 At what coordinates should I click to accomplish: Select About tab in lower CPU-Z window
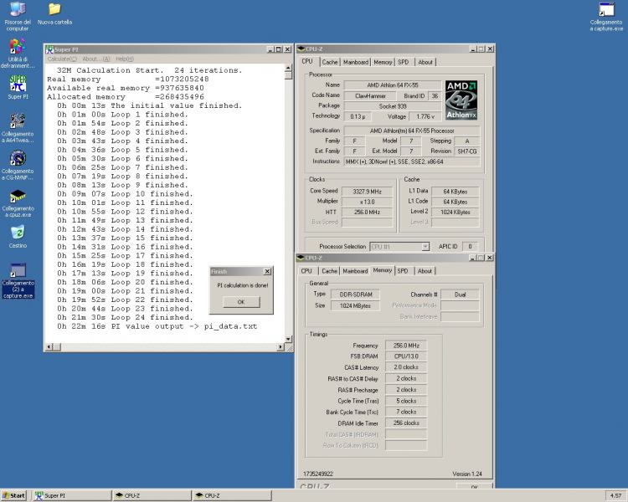425,271
